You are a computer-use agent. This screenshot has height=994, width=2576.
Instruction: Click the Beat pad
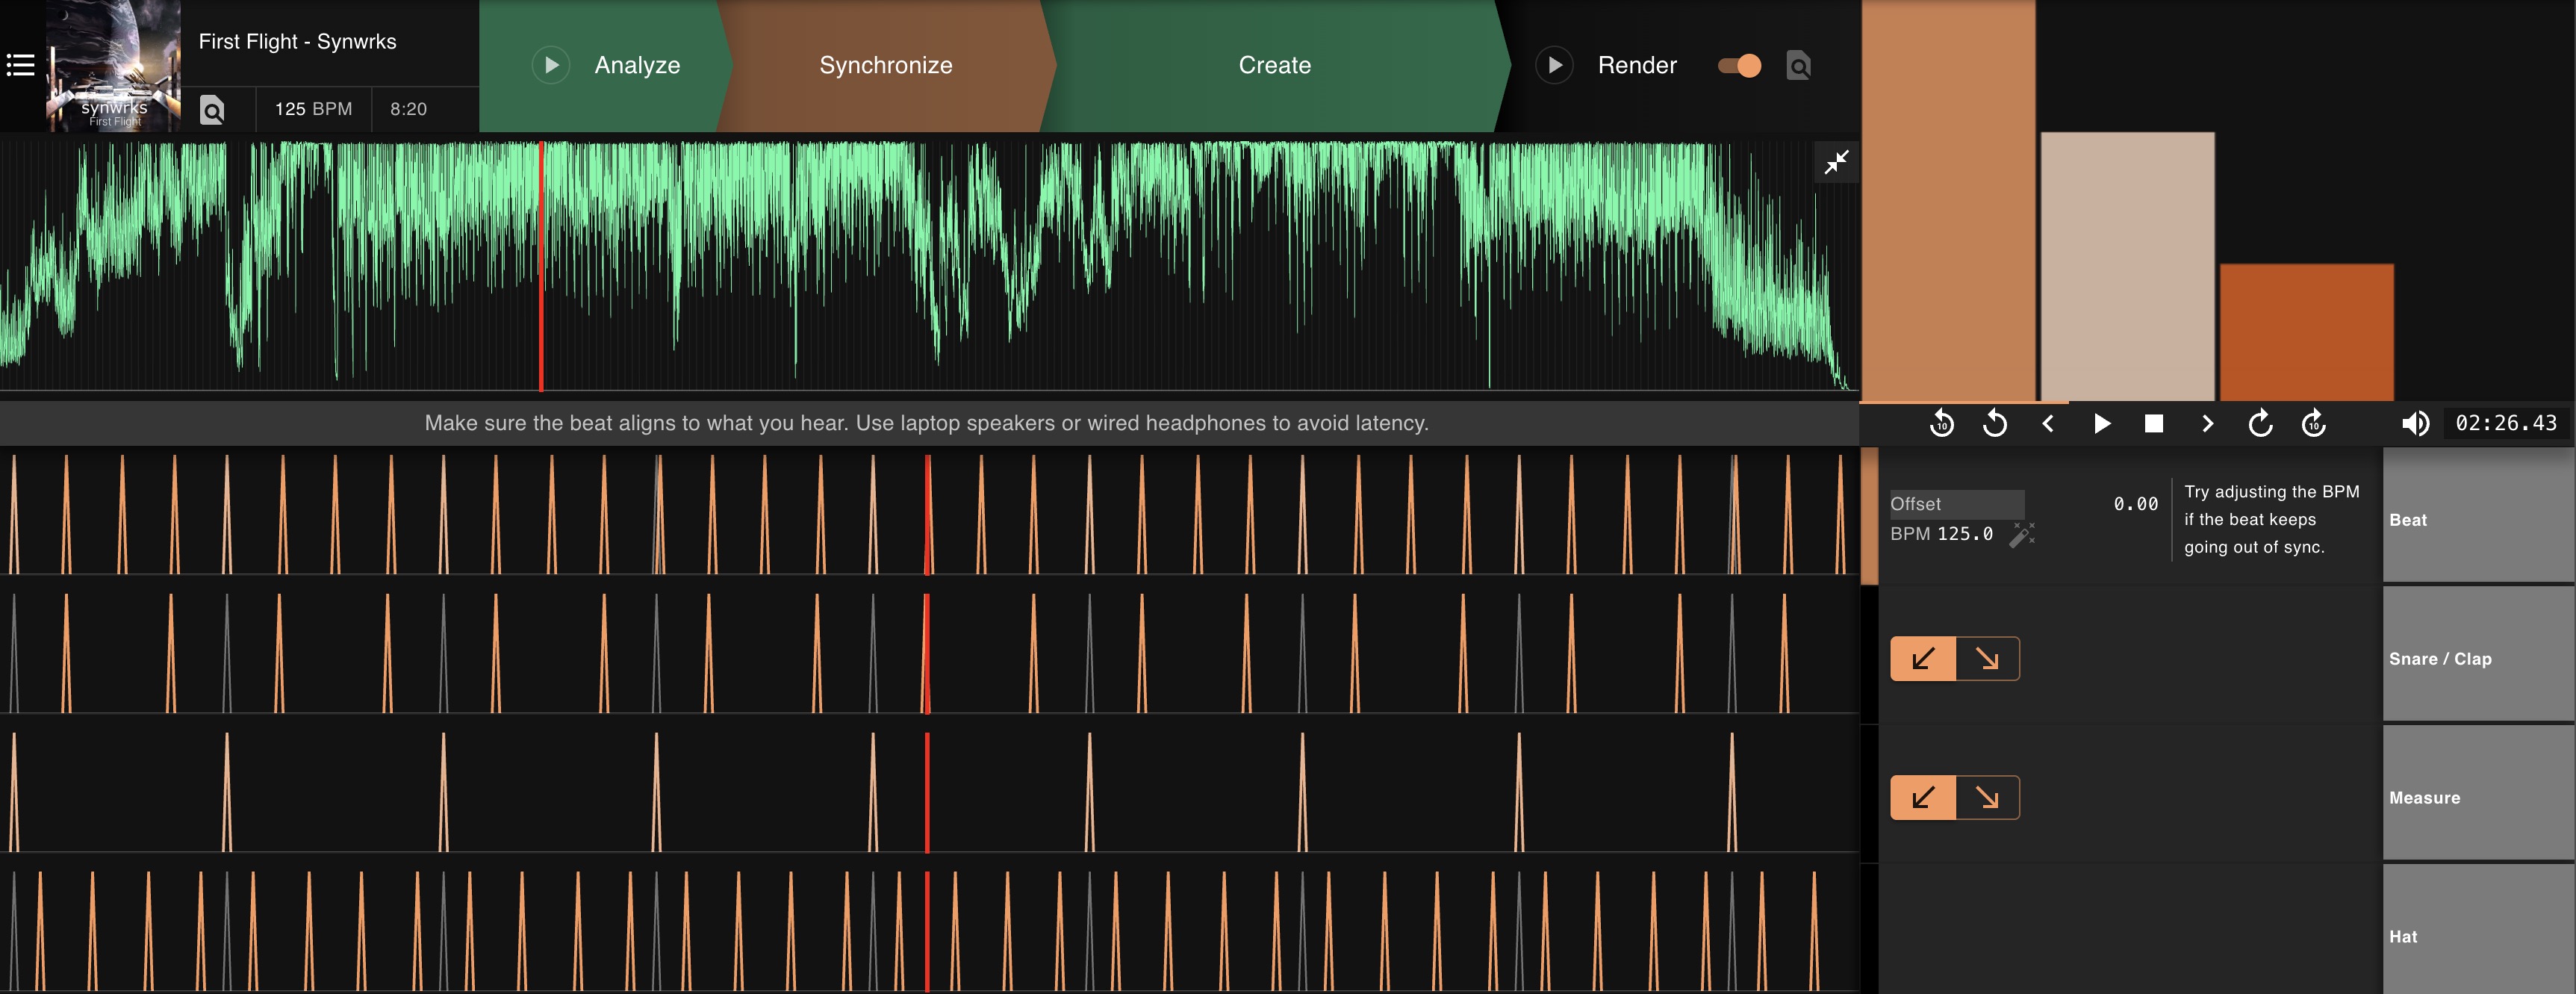click(2478, 515)
